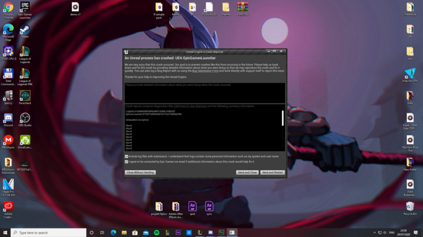Screen dimensions: 423x237
Task: Select Red Rain Blue Tint file icon
Action: click(410, 143)
